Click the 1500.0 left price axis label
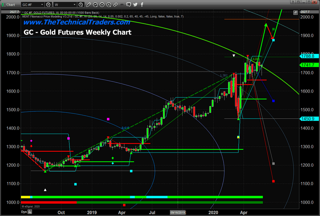The width and height of the screenshot is (320, 216). (13, 110)
